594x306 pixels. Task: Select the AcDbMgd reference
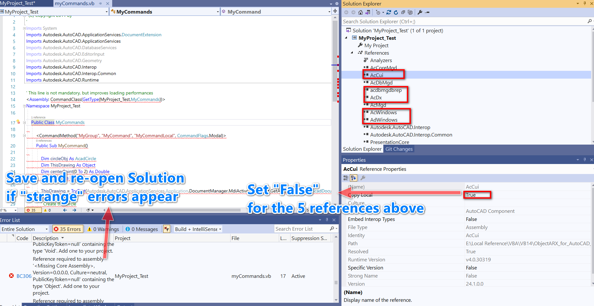tap(381, 82)
